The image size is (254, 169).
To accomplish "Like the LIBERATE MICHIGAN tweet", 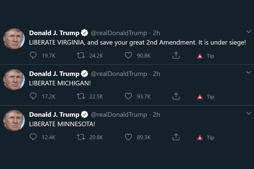I will point(128,96).
